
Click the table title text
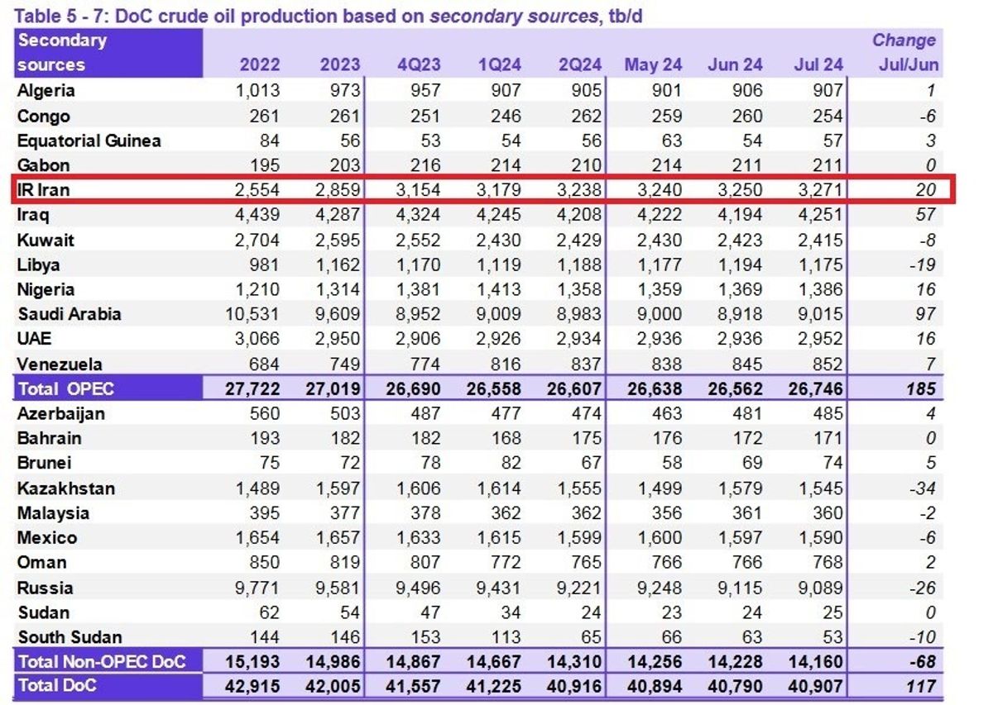point(329,15)
